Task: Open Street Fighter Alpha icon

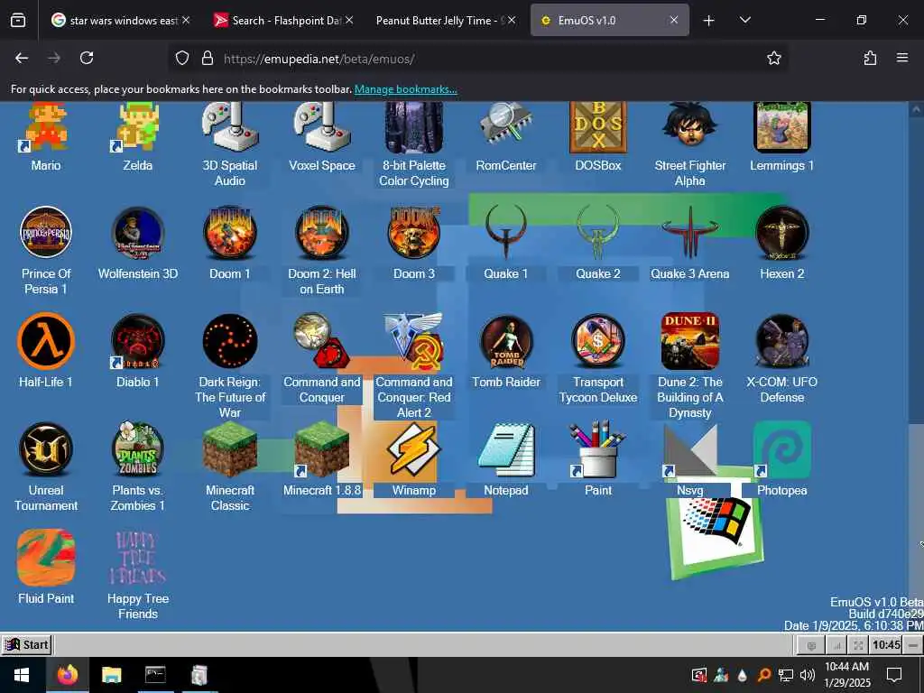Action: coord(690,126)
